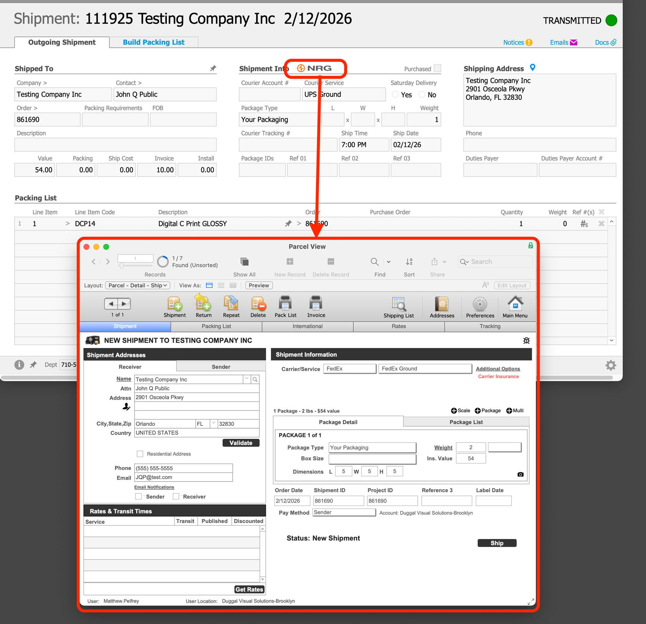Open the FedEx carrier dropdown
The height and width of the screenshot is (624, 646).
coord(350,369)
